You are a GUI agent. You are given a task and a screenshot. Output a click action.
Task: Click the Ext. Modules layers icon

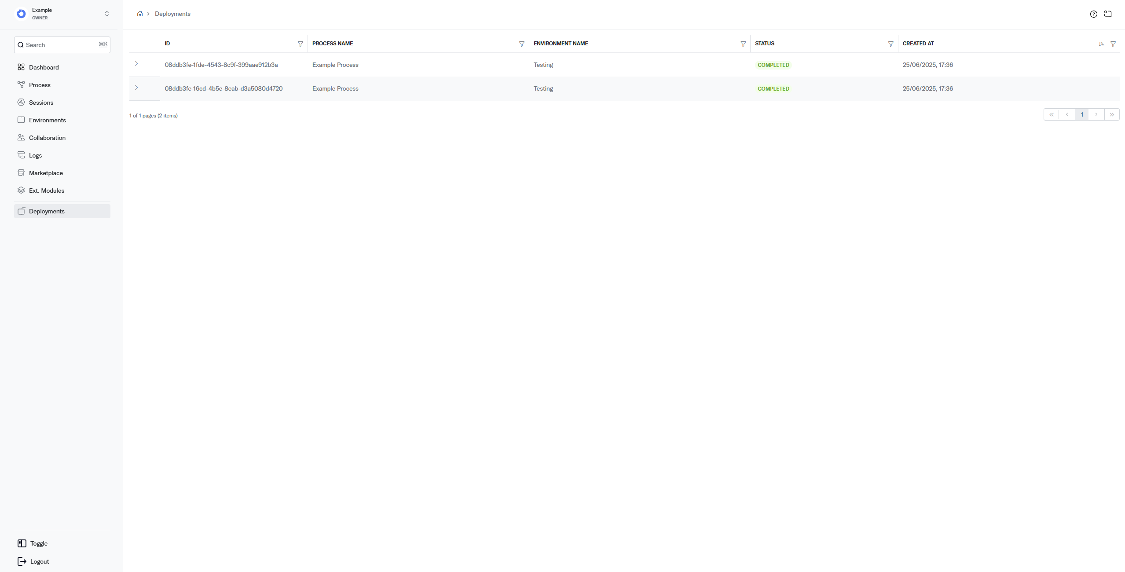[21, 190]
